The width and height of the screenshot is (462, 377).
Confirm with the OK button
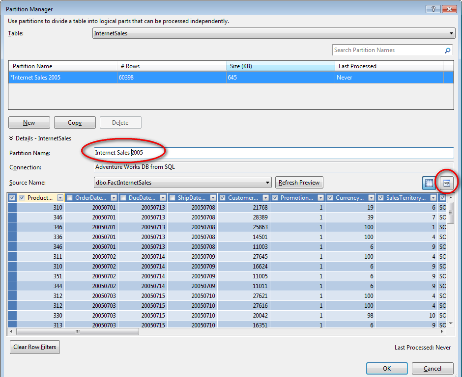[387, 369]
